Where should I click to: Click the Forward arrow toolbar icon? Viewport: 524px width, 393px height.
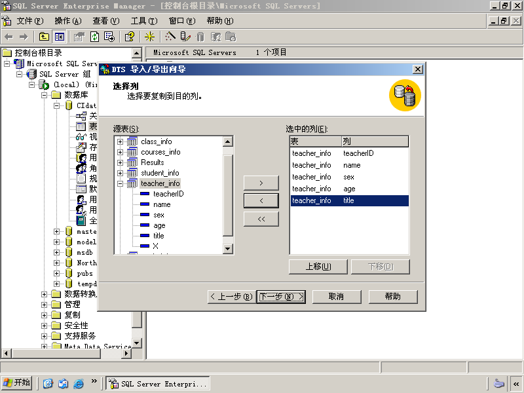tap(24, 37)
